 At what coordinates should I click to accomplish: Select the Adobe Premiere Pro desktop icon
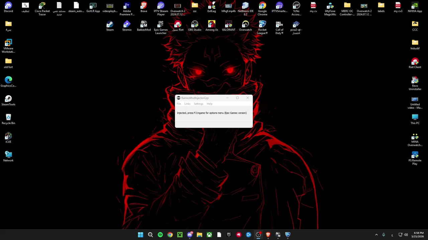(127, 9)
